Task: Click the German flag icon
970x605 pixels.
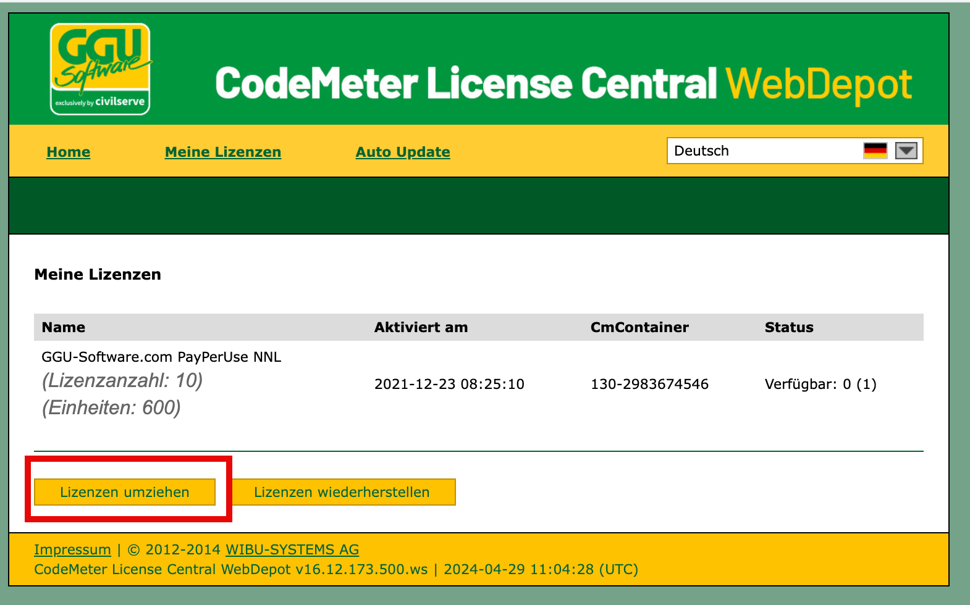Action: click(875, 151)
